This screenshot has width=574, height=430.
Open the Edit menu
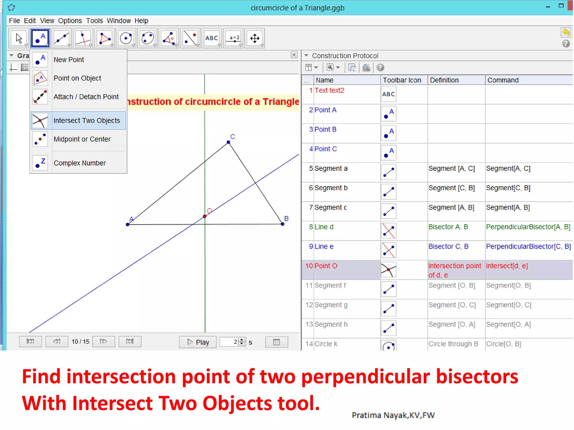coord(30,21)
